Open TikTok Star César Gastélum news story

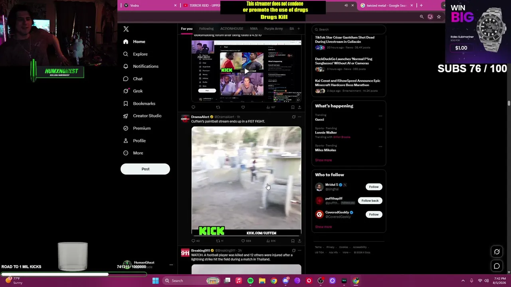[x=345, y=39]
